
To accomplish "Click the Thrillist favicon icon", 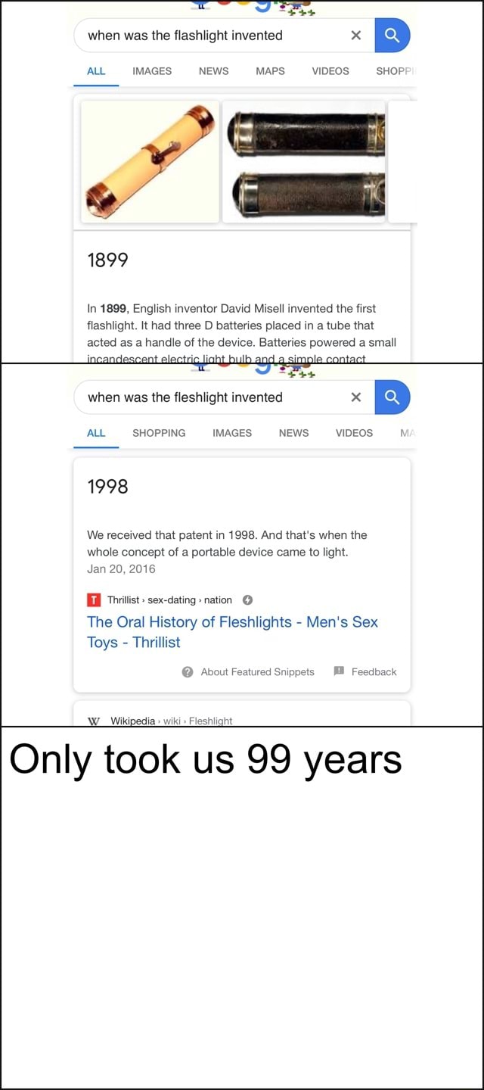I will (95, 600).
